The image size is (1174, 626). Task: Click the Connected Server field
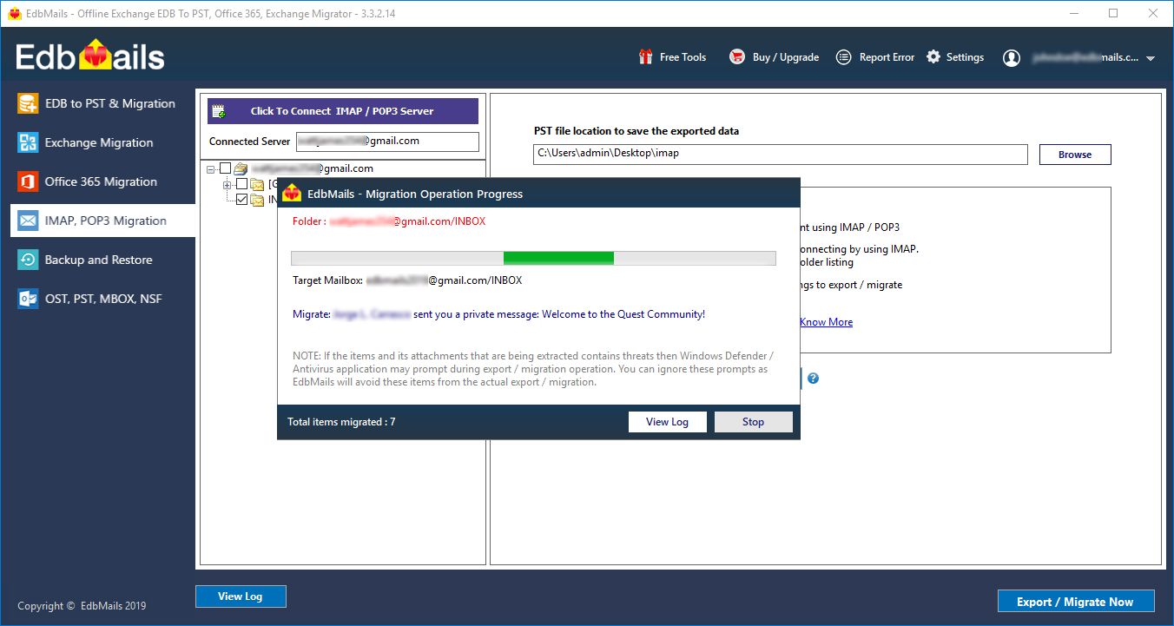(x=387, y=141)
